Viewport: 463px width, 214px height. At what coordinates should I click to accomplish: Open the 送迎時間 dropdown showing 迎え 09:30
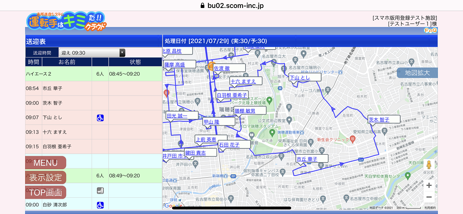(92, 53)
